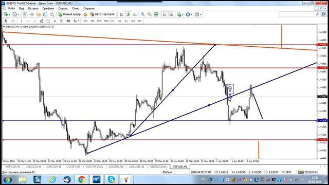Open the Сервис menu
The image size is (329, 185).
[63, 8]
